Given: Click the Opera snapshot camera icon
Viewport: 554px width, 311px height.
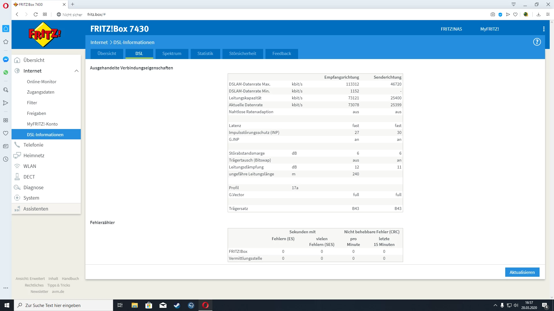Looking at the screenshot, I should [x=493, y=14].
